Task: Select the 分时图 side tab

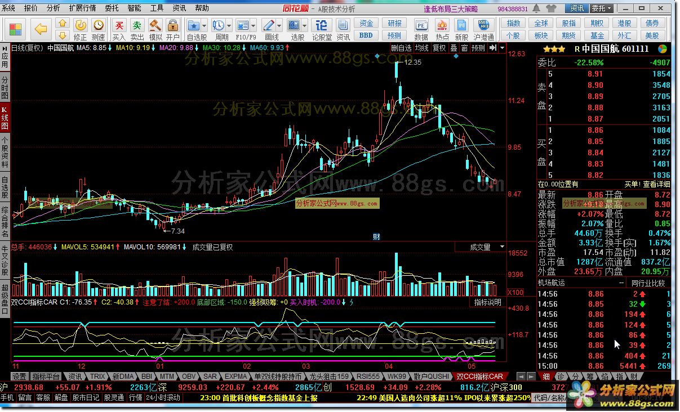Action: [x=5, y=87]
